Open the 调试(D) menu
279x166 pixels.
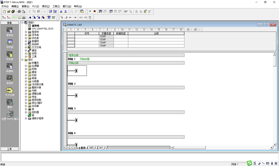pyautogui.click(x=46, y=6)
